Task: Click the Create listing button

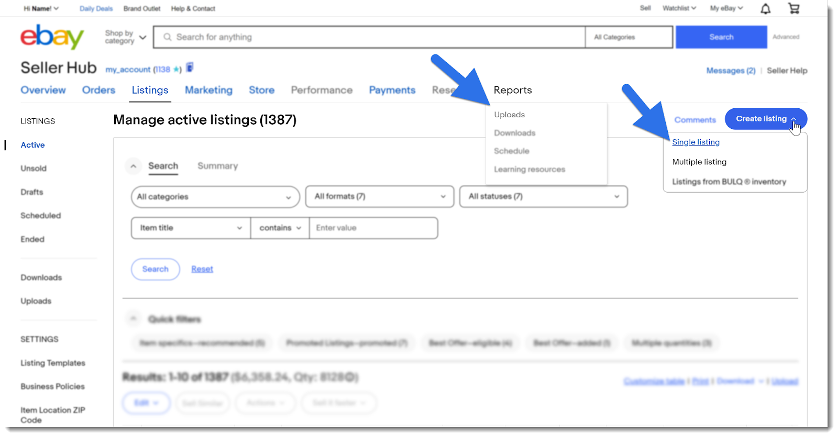Action: pos(766,119)
